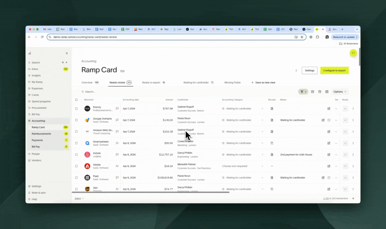The height and width of the screenshot is (229, 386).
Task: Click the horizontal scrollbar below the table
Action: coord(150,192)
